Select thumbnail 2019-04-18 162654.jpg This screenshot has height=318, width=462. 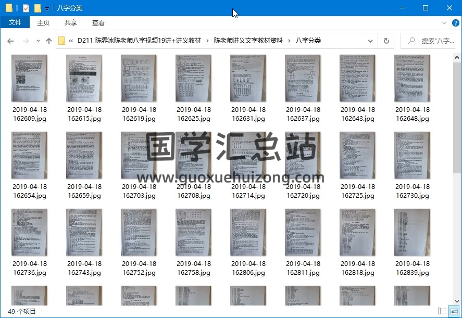pyautogui.click(x=30, y=155)
